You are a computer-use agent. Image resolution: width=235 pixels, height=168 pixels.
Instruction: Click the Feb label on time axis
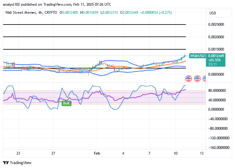tap(97, 153)
